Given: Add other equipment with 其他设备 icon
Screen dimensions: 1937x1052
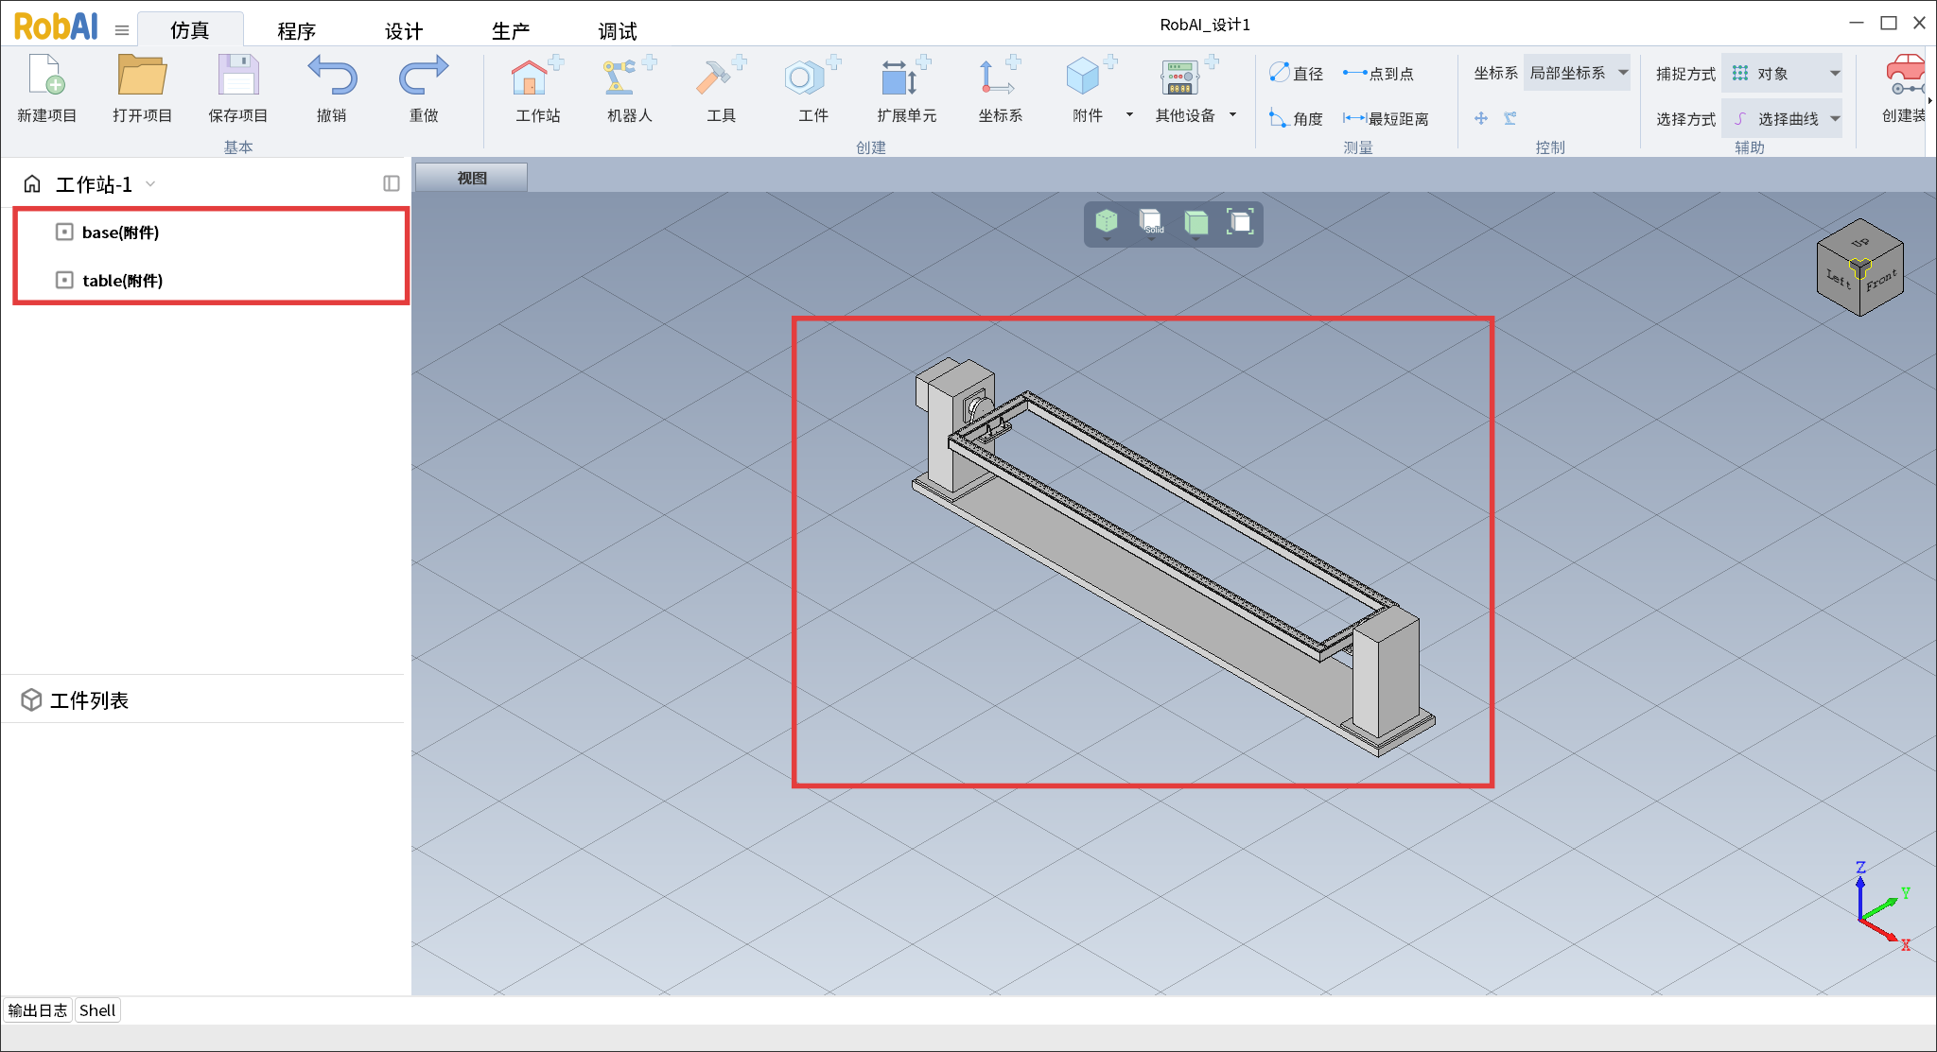Looking at the screenshot, I should click(1188, 75).
